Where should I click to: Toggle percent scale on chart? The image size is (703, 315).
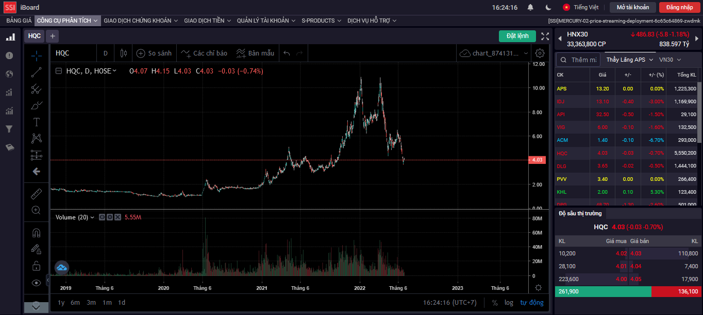point(495,303)
